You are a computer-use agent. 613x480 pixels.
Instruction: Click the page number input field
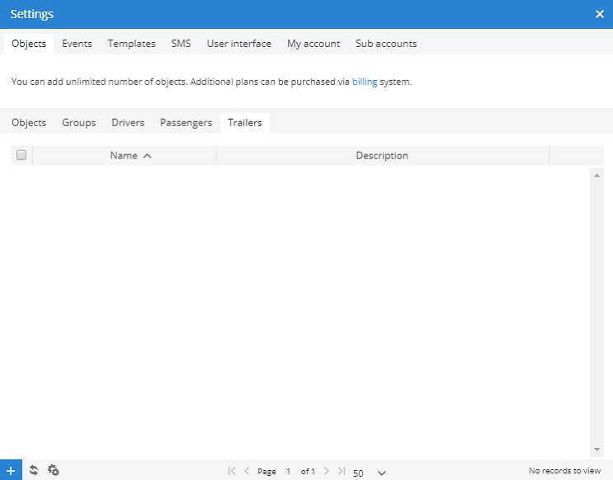point(289,472)
